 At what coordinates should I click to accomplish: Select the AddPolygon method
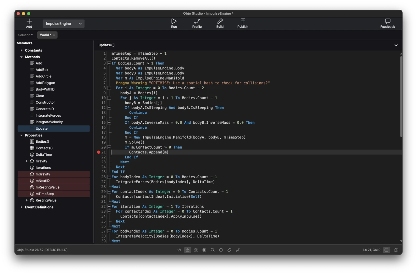coord(54,83)
